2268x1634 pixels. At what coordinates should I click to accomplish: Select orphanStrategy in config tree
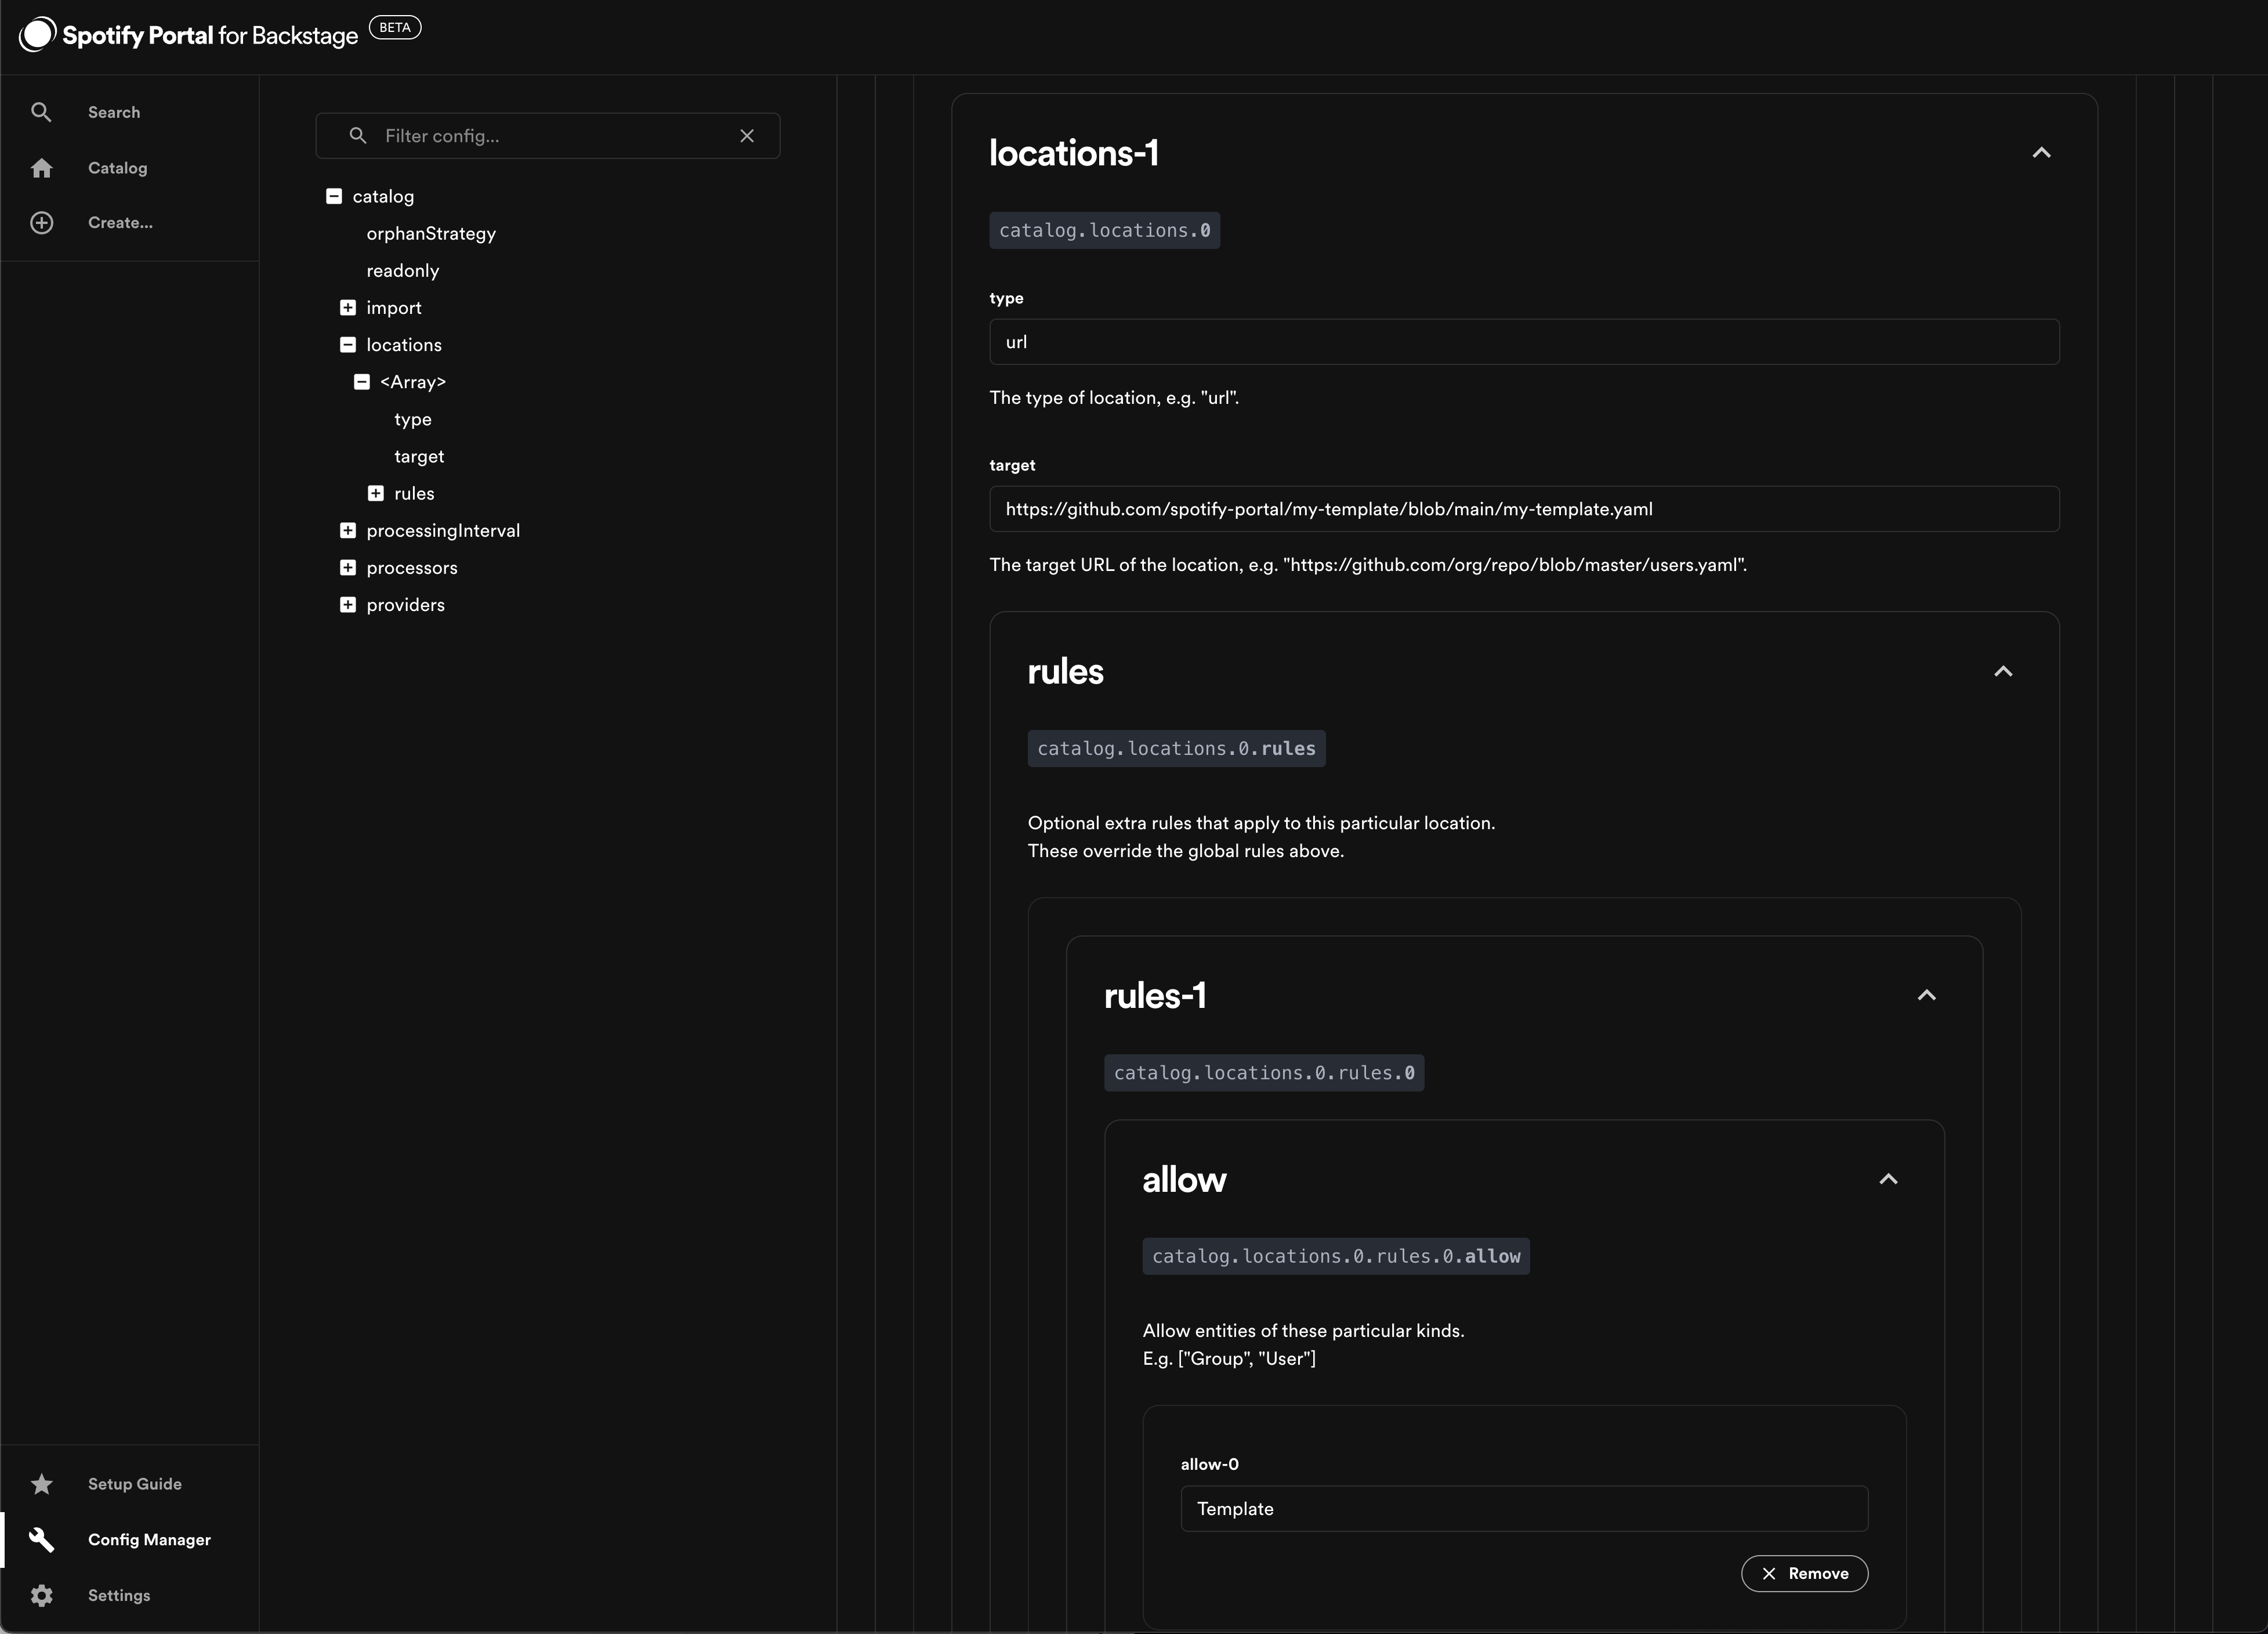tap(431, 233)
